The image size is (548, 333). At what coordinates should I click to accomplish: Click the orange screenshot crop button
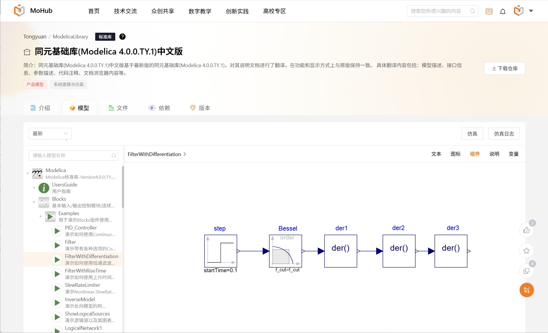click(526, 290)
